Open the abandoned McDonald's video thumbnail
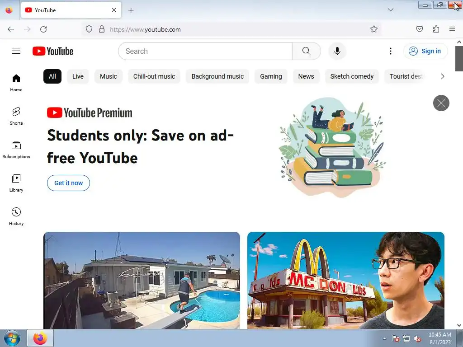The height and width of the screenshot is (347, 463). pyautogui.click(x=346, y=280)
